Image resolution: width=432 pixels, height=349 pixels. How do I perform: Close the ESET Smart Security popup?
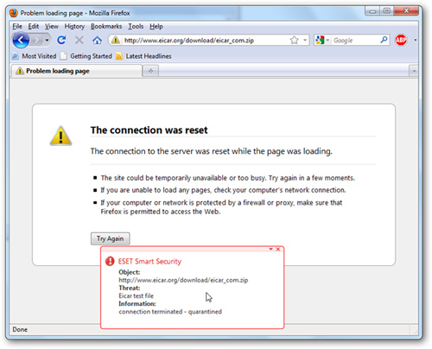(278, 249)
